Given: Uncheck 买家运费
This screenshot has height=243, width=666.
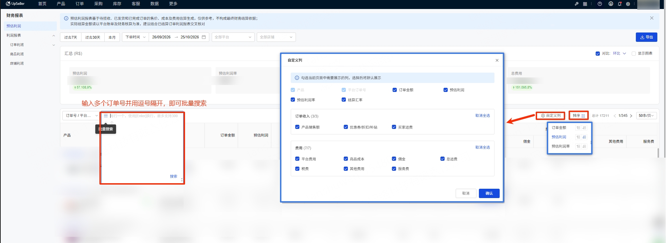Looking at the screenshot, I should pos(394,127).
